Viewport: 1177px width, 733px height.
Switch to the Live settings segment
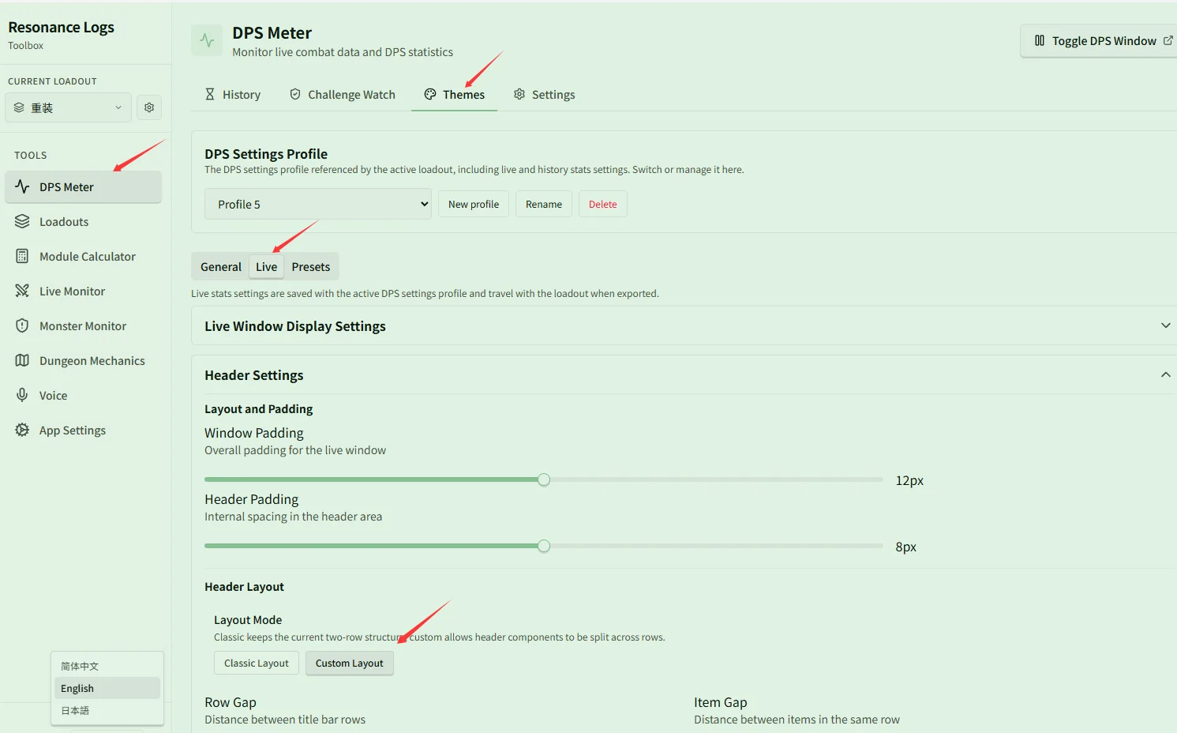pyautogui.click(x=266, y=267)
